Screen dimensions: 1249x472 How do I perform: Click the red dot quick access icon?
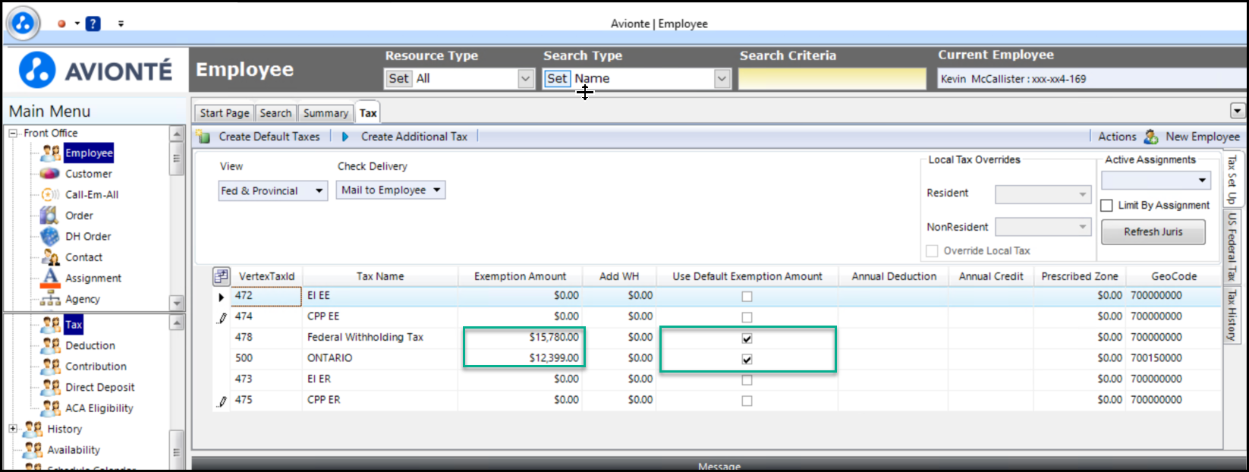[61, 24]
